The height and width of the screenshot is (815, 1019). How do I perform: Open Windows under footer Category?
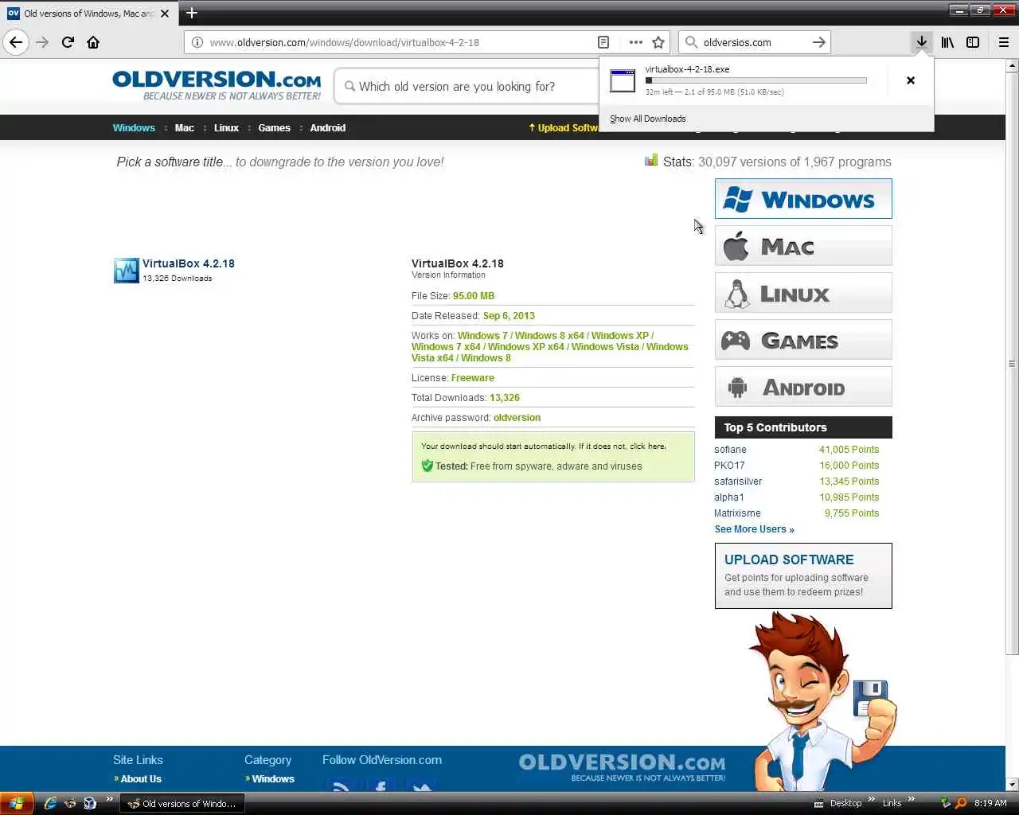coord(273,779)
